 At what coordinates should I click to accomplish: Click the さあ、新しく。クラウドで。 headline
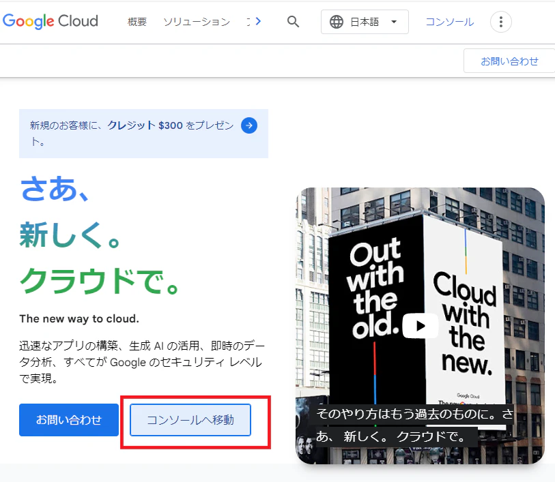click(x=100, y=235)
